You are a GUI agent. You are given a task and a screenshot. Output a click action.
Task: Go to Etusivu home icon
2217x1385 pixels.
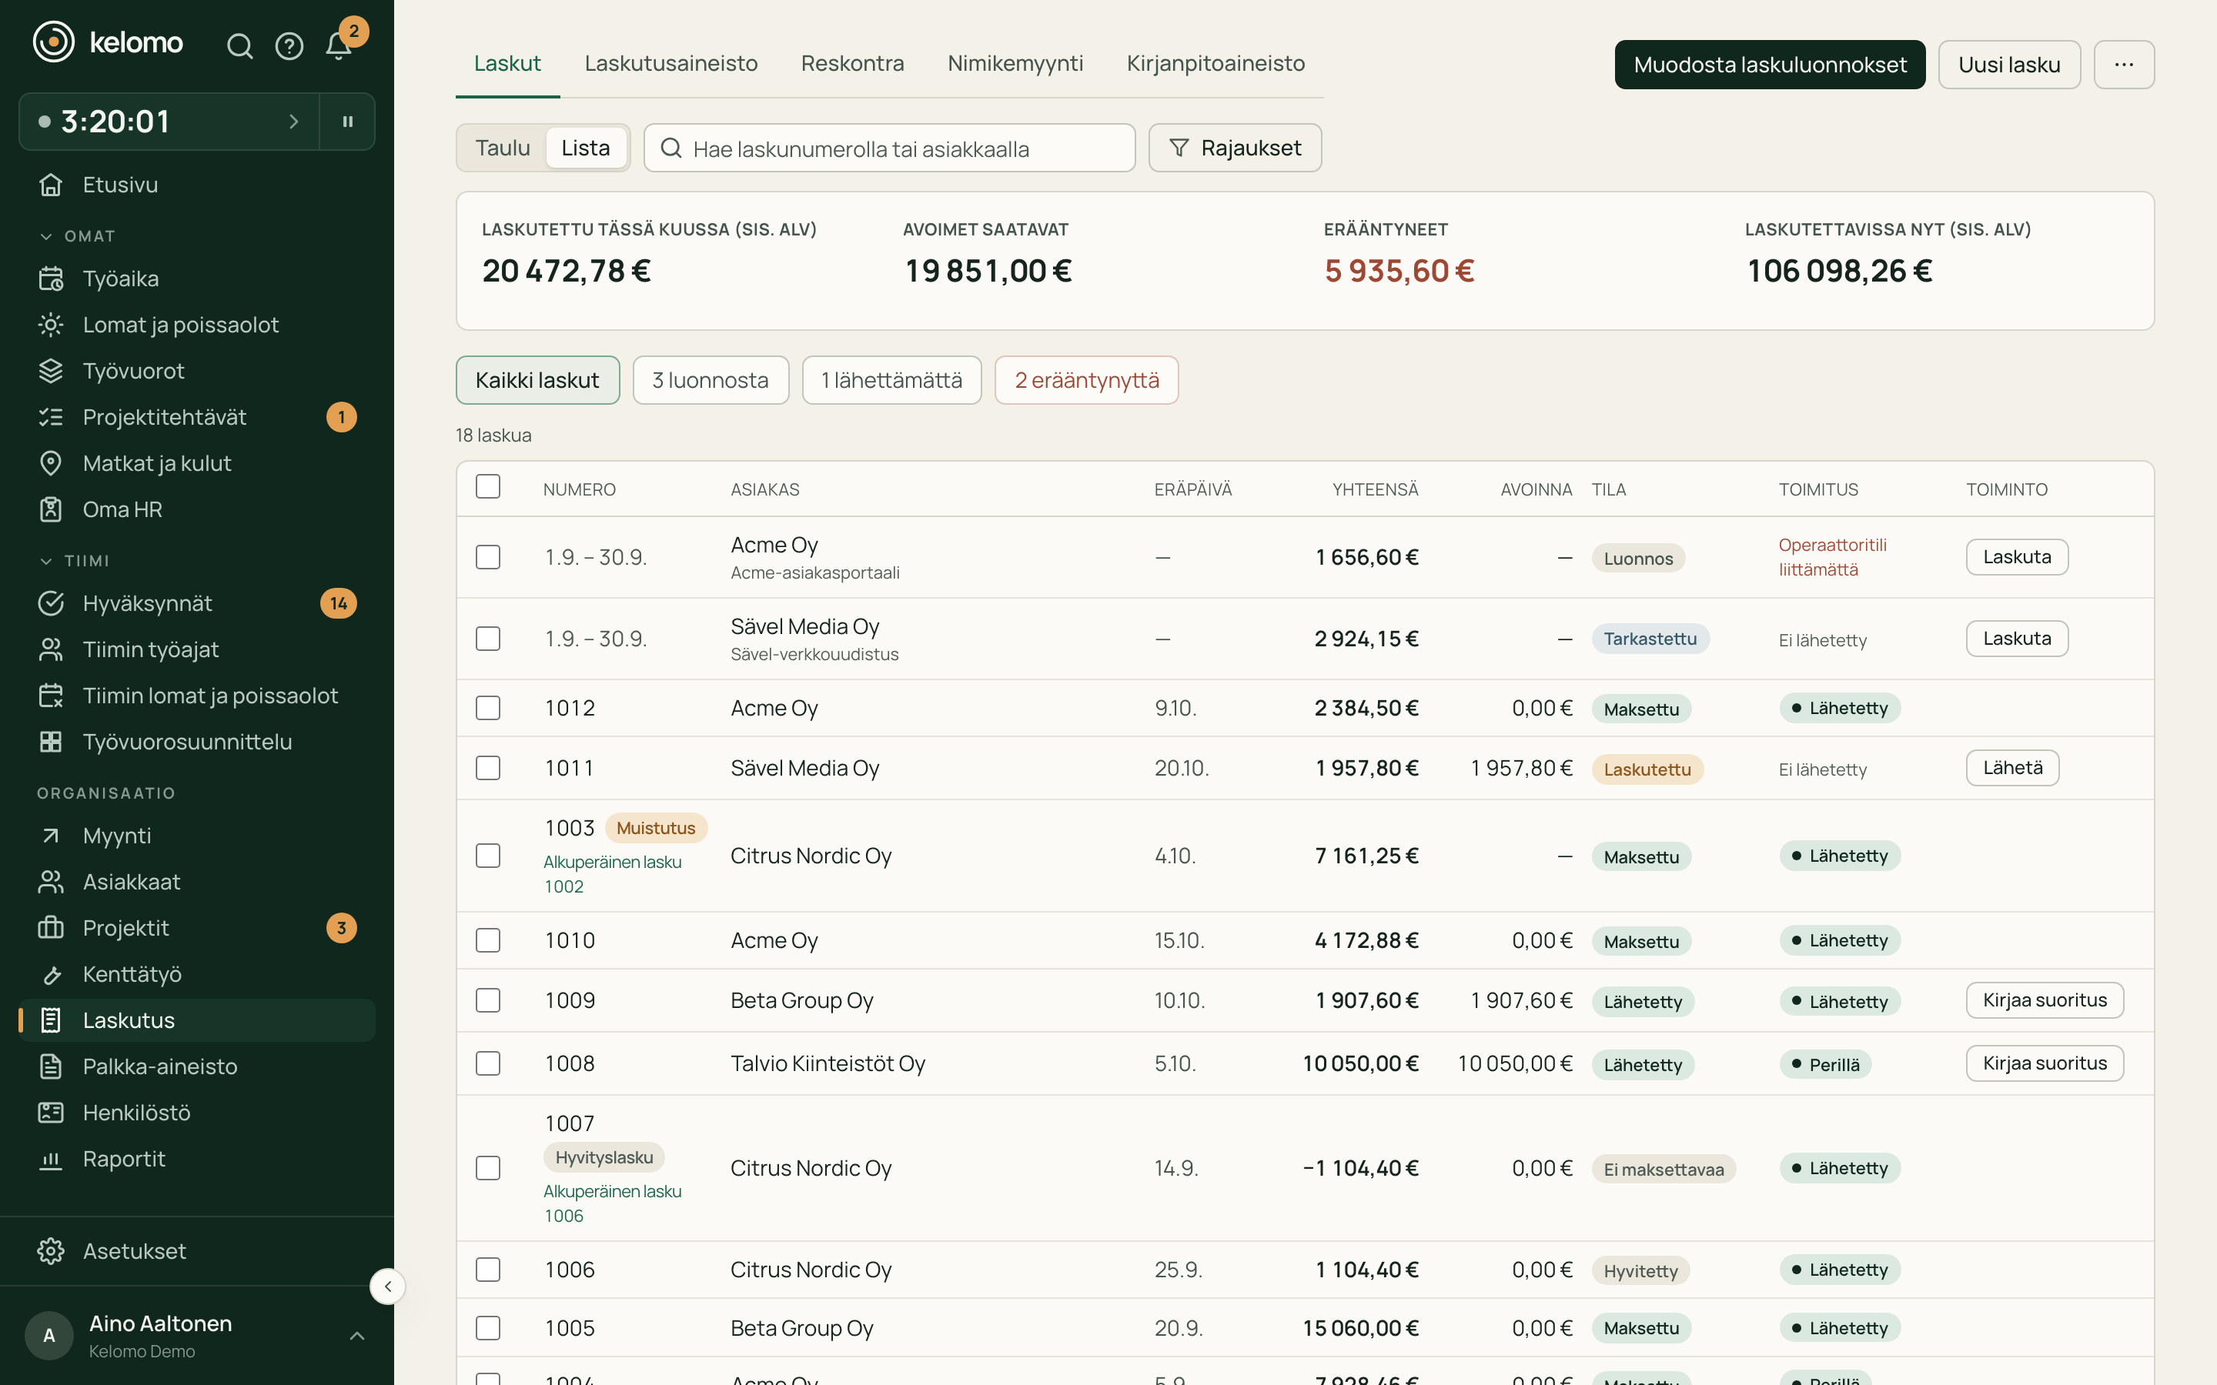[52, 185]
